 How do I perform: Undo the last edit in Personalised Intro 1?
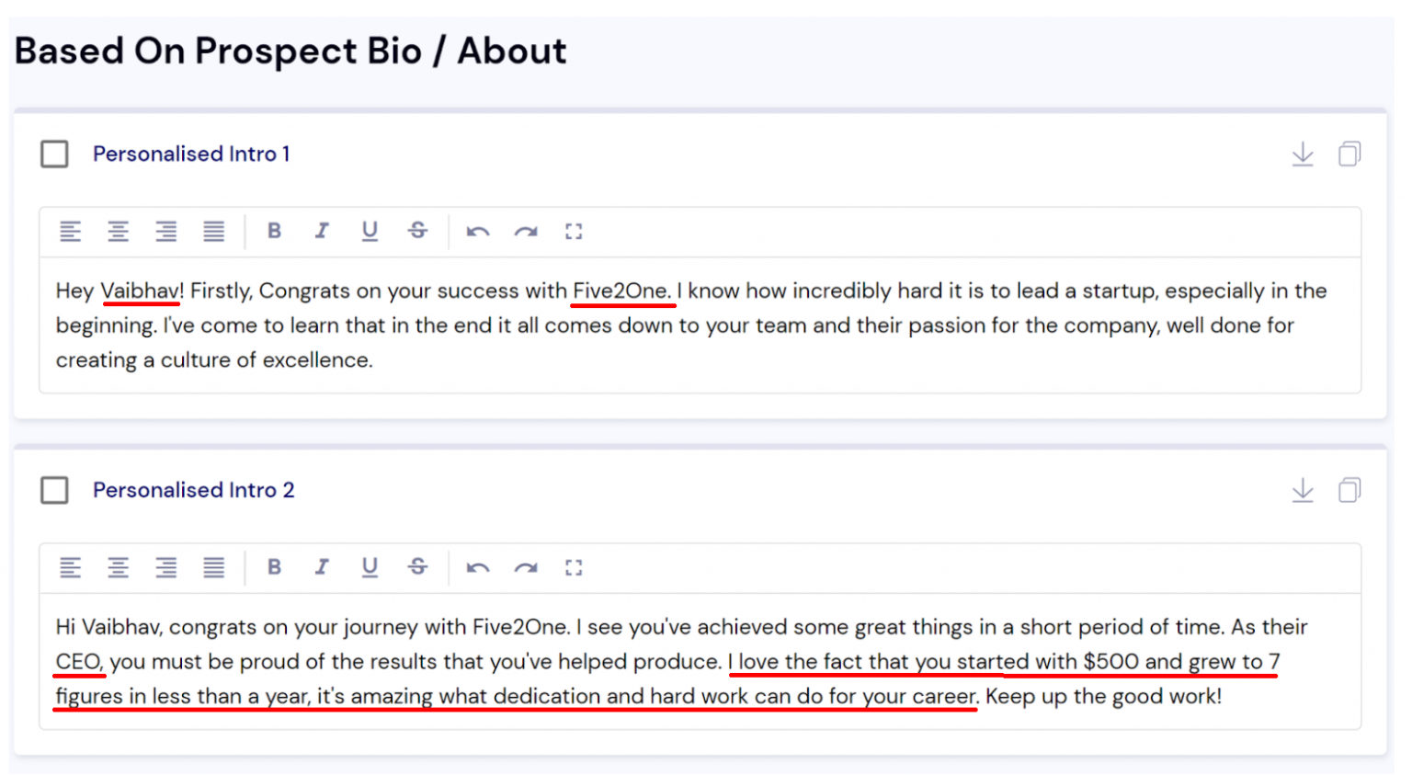tap(477, 231)
